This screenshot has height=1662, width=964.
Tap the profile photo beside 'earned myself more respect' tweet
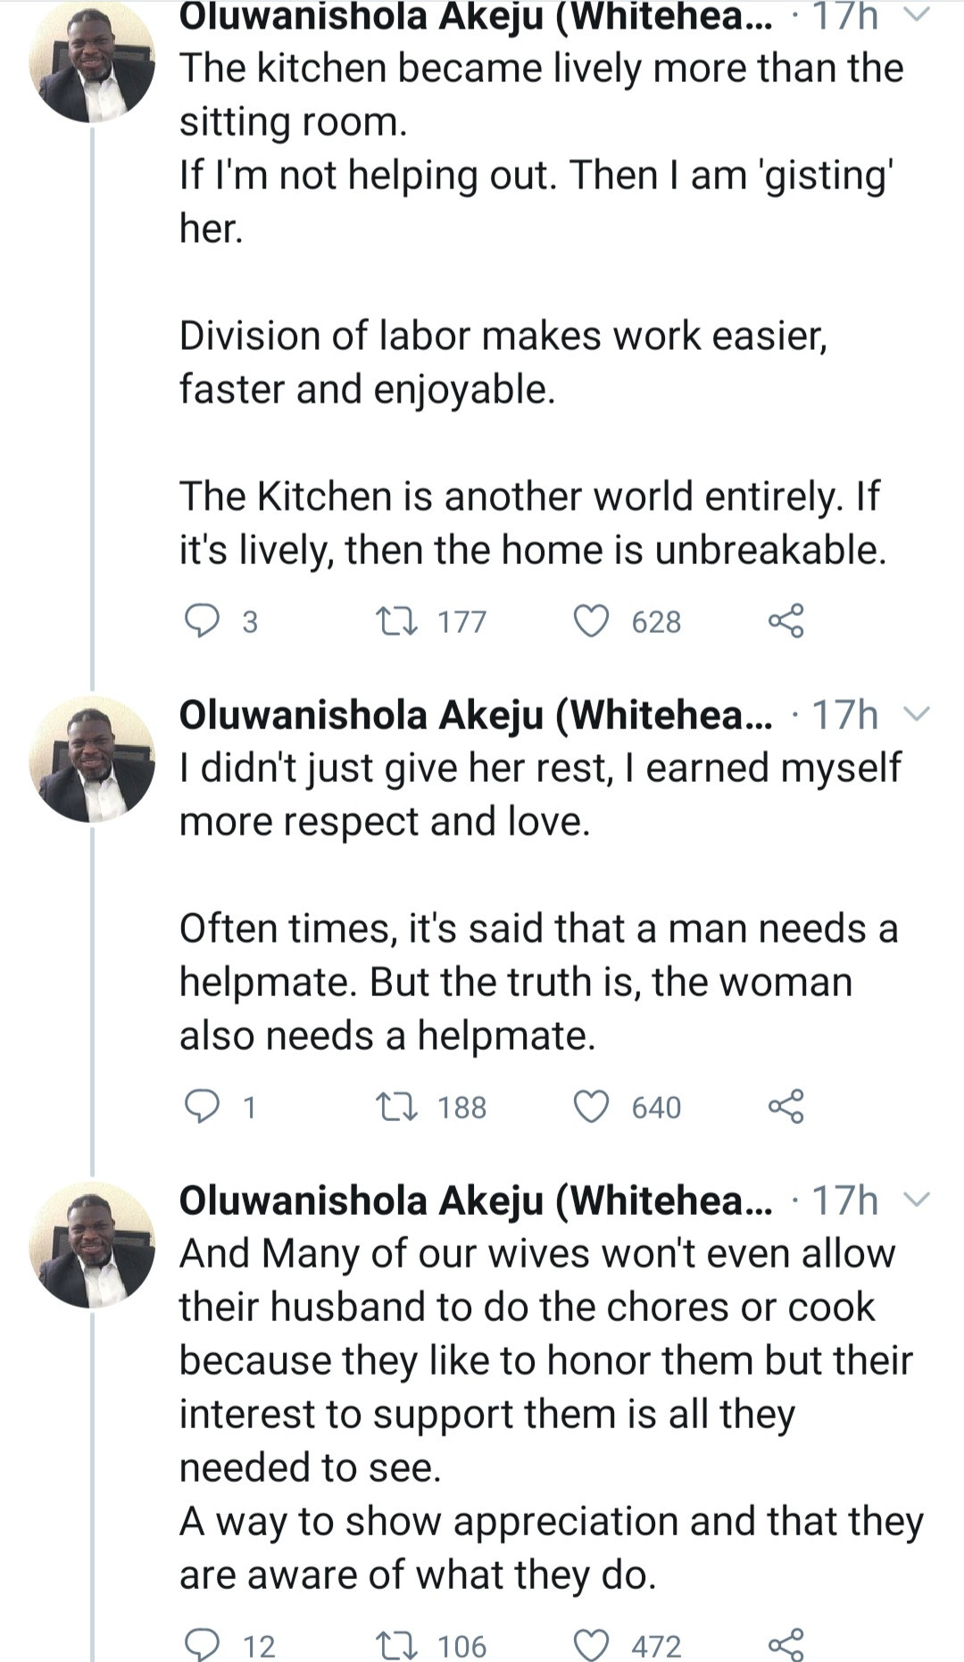92,759
